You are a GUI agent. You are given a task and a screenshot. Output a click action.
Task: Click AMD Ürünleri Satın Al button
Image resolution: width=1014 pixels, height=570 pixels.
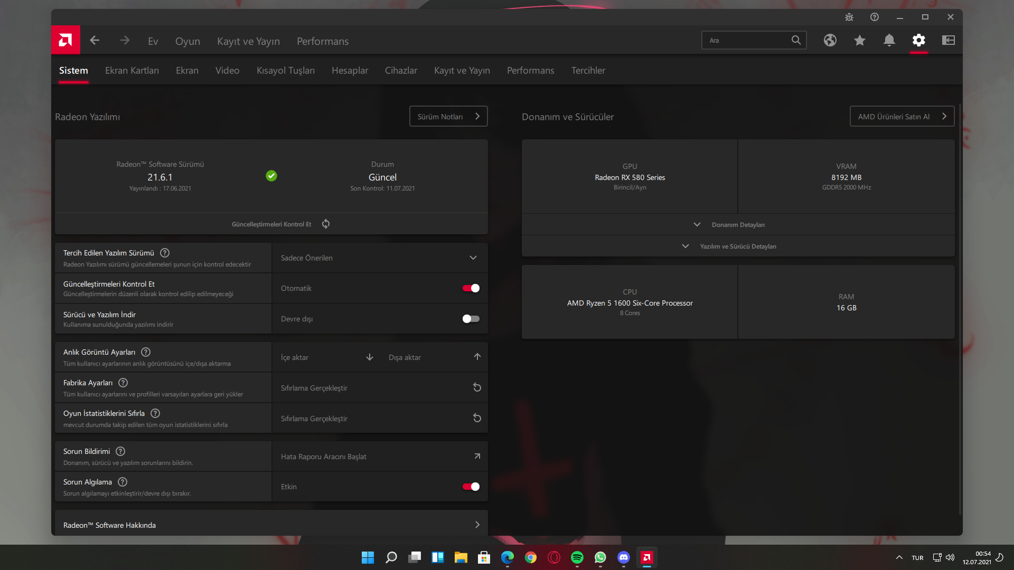(902, 116)
